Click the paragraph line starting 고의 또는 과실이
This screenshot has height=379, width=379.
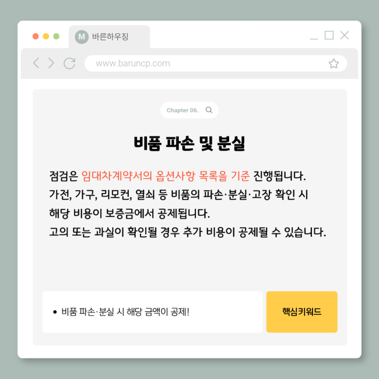pyautogui.click(x=188, y=232)
